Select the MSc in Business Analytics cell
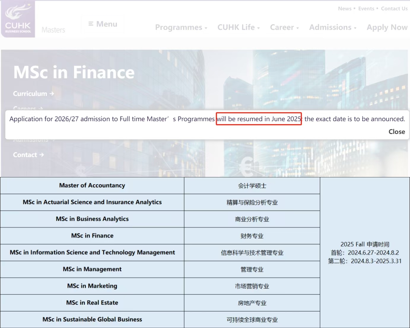This screenshot has height=328, width=410. pos(92,219)
